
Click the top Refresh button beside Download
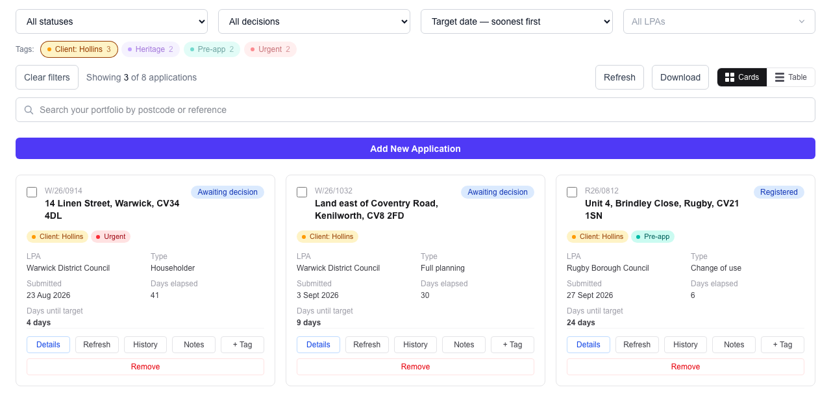619,77
